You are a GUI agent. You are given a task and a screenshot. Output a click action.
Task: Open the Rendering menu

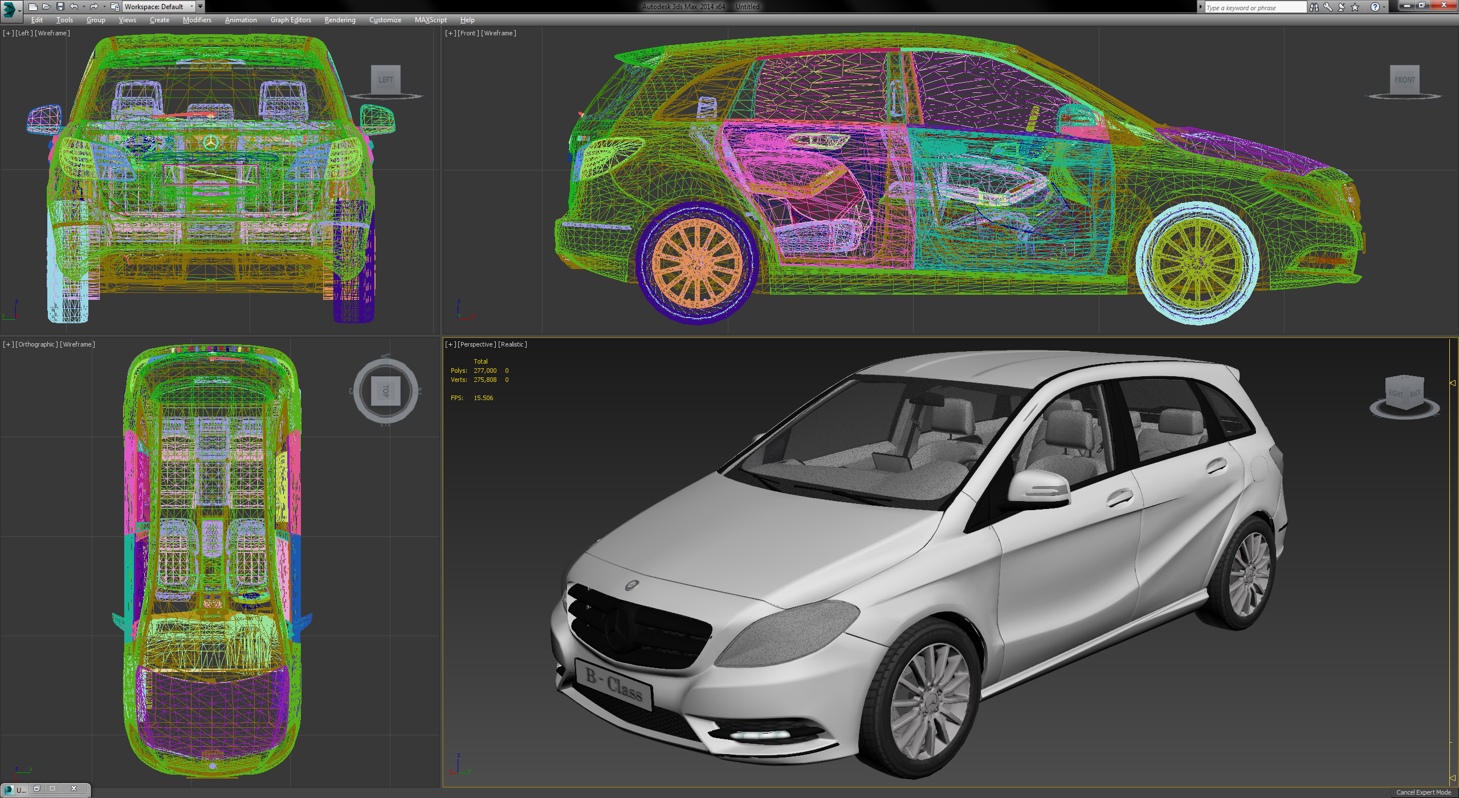(340, 20)
